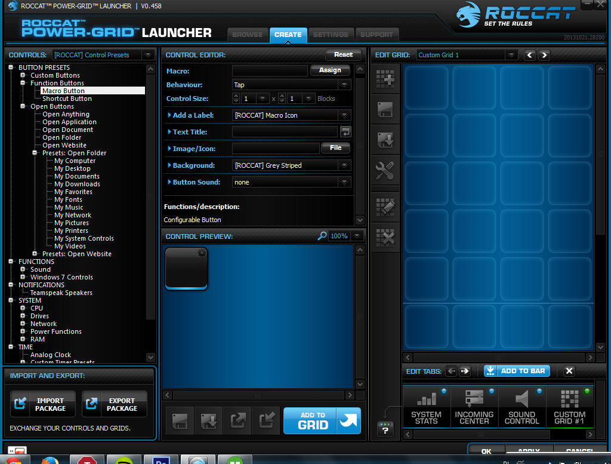The image size is (611, 464).
Task: Click the Image/Icon path field
Action: [276, 149]
